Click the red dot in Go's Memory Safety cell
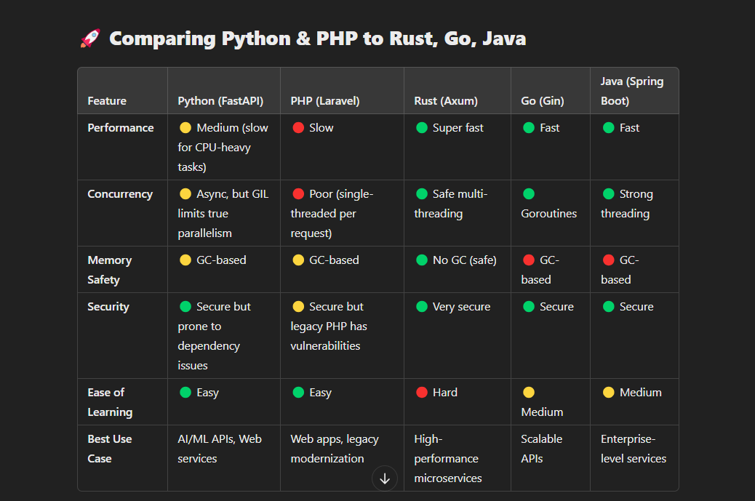755x501 pixels. (529, 260)
